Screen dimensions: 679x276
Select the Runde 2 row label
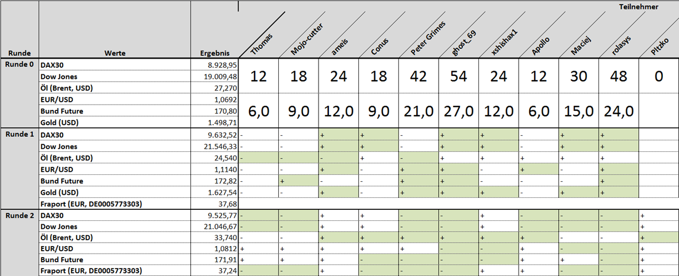(20, 216)
